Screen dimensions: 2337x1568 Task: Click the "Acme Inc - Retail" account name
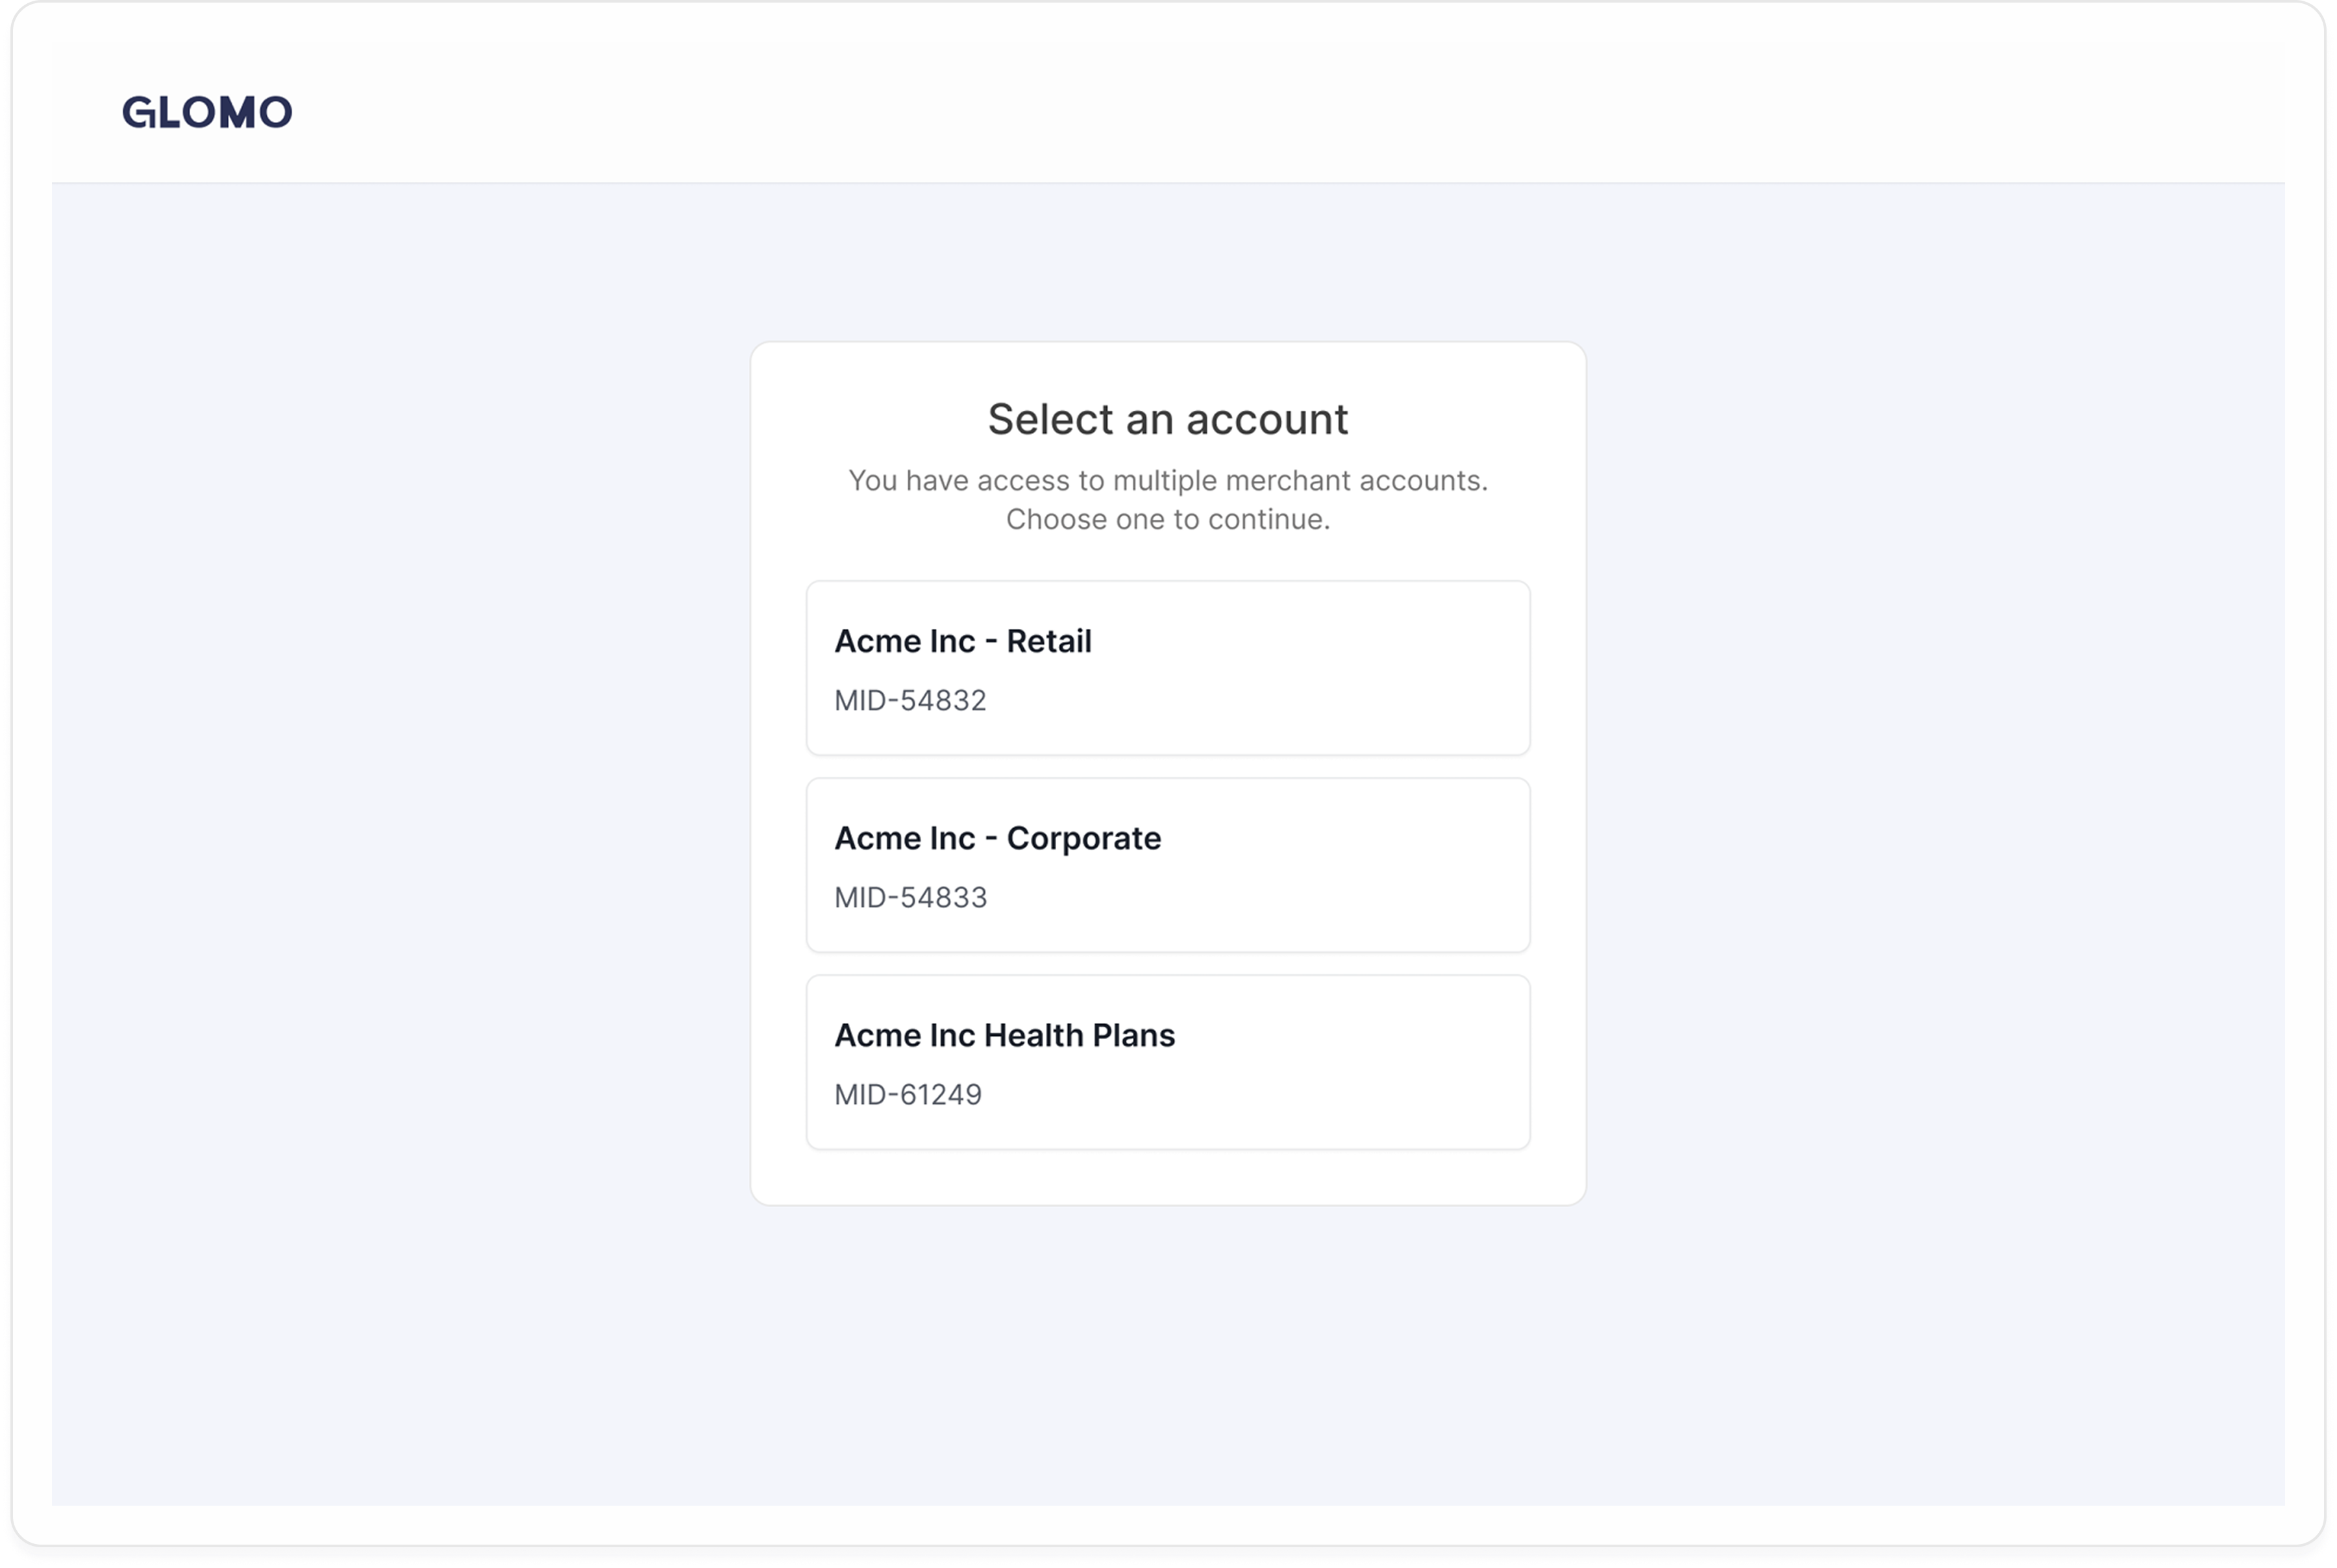tap(962, 641)
